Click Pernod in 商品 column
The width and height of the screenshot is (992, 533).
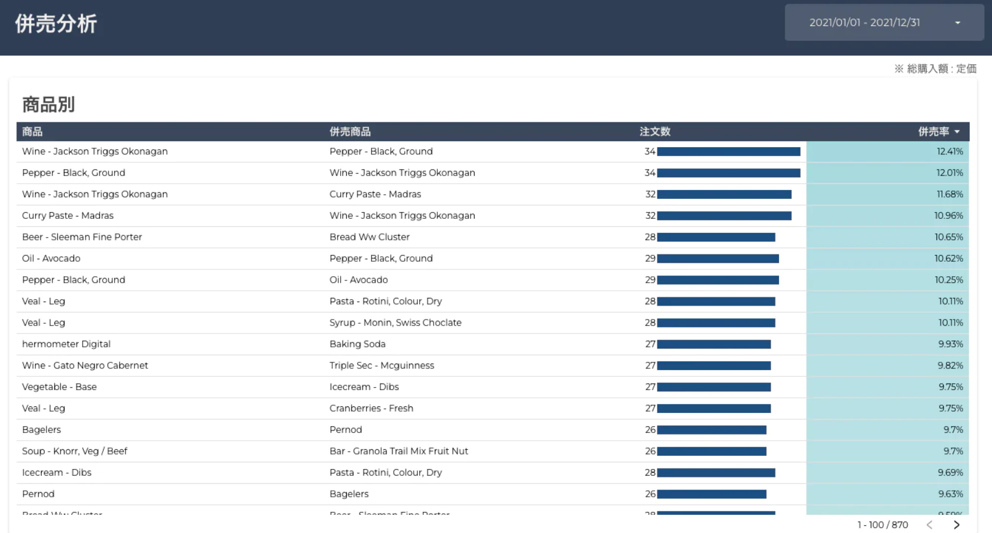point(38,494)
